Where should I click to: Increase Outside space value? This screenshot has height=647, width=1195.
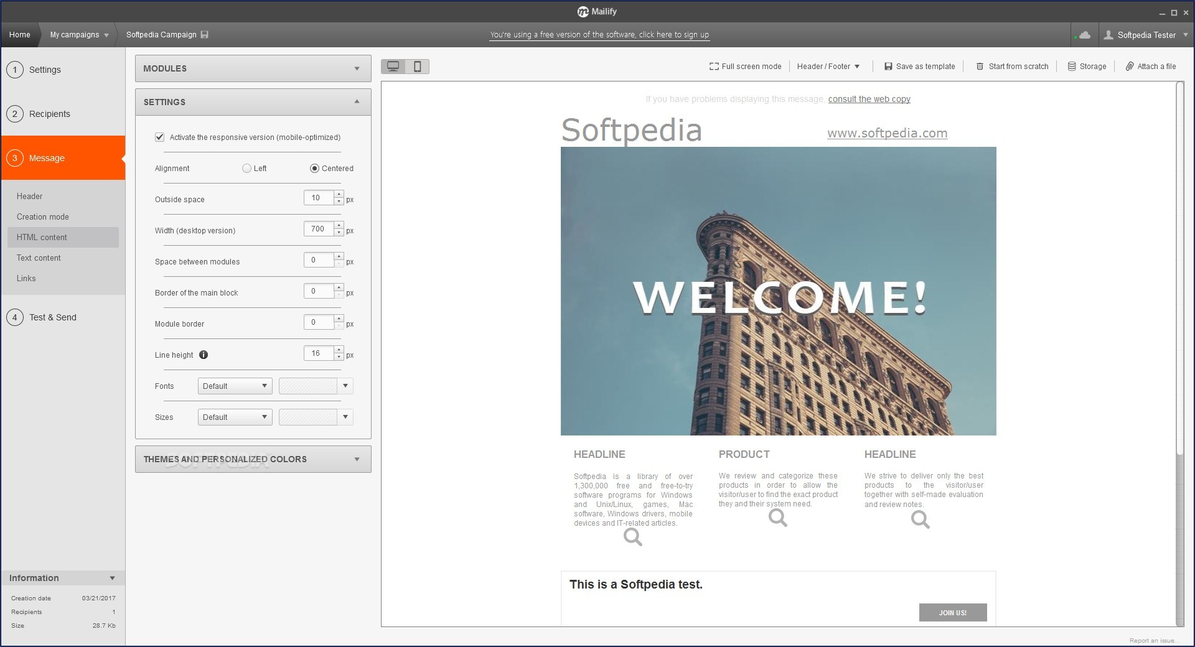[339, 195]
